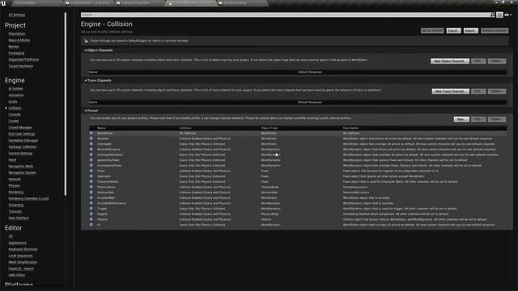Click the icon beside the OverlapAll preset

pos(91,144)
